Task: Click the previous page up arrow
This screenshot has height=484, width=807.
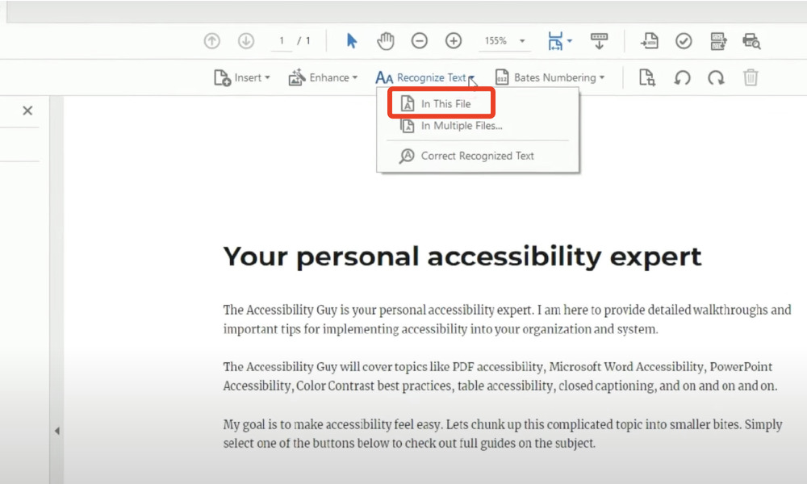Action: click(211, 40)
